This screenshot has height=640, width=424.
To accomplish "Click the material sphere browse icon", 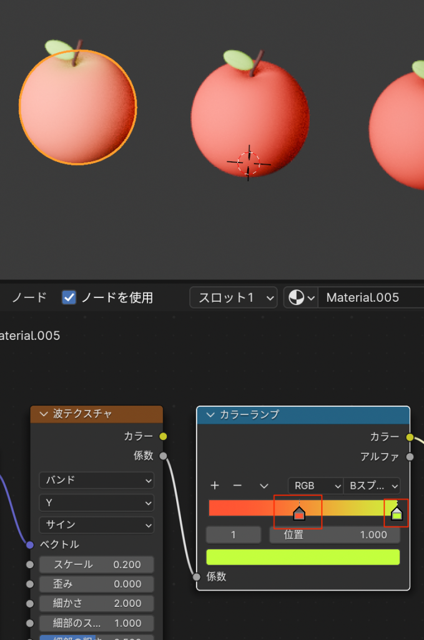I will pyautogui.click(x=300, y=297).
